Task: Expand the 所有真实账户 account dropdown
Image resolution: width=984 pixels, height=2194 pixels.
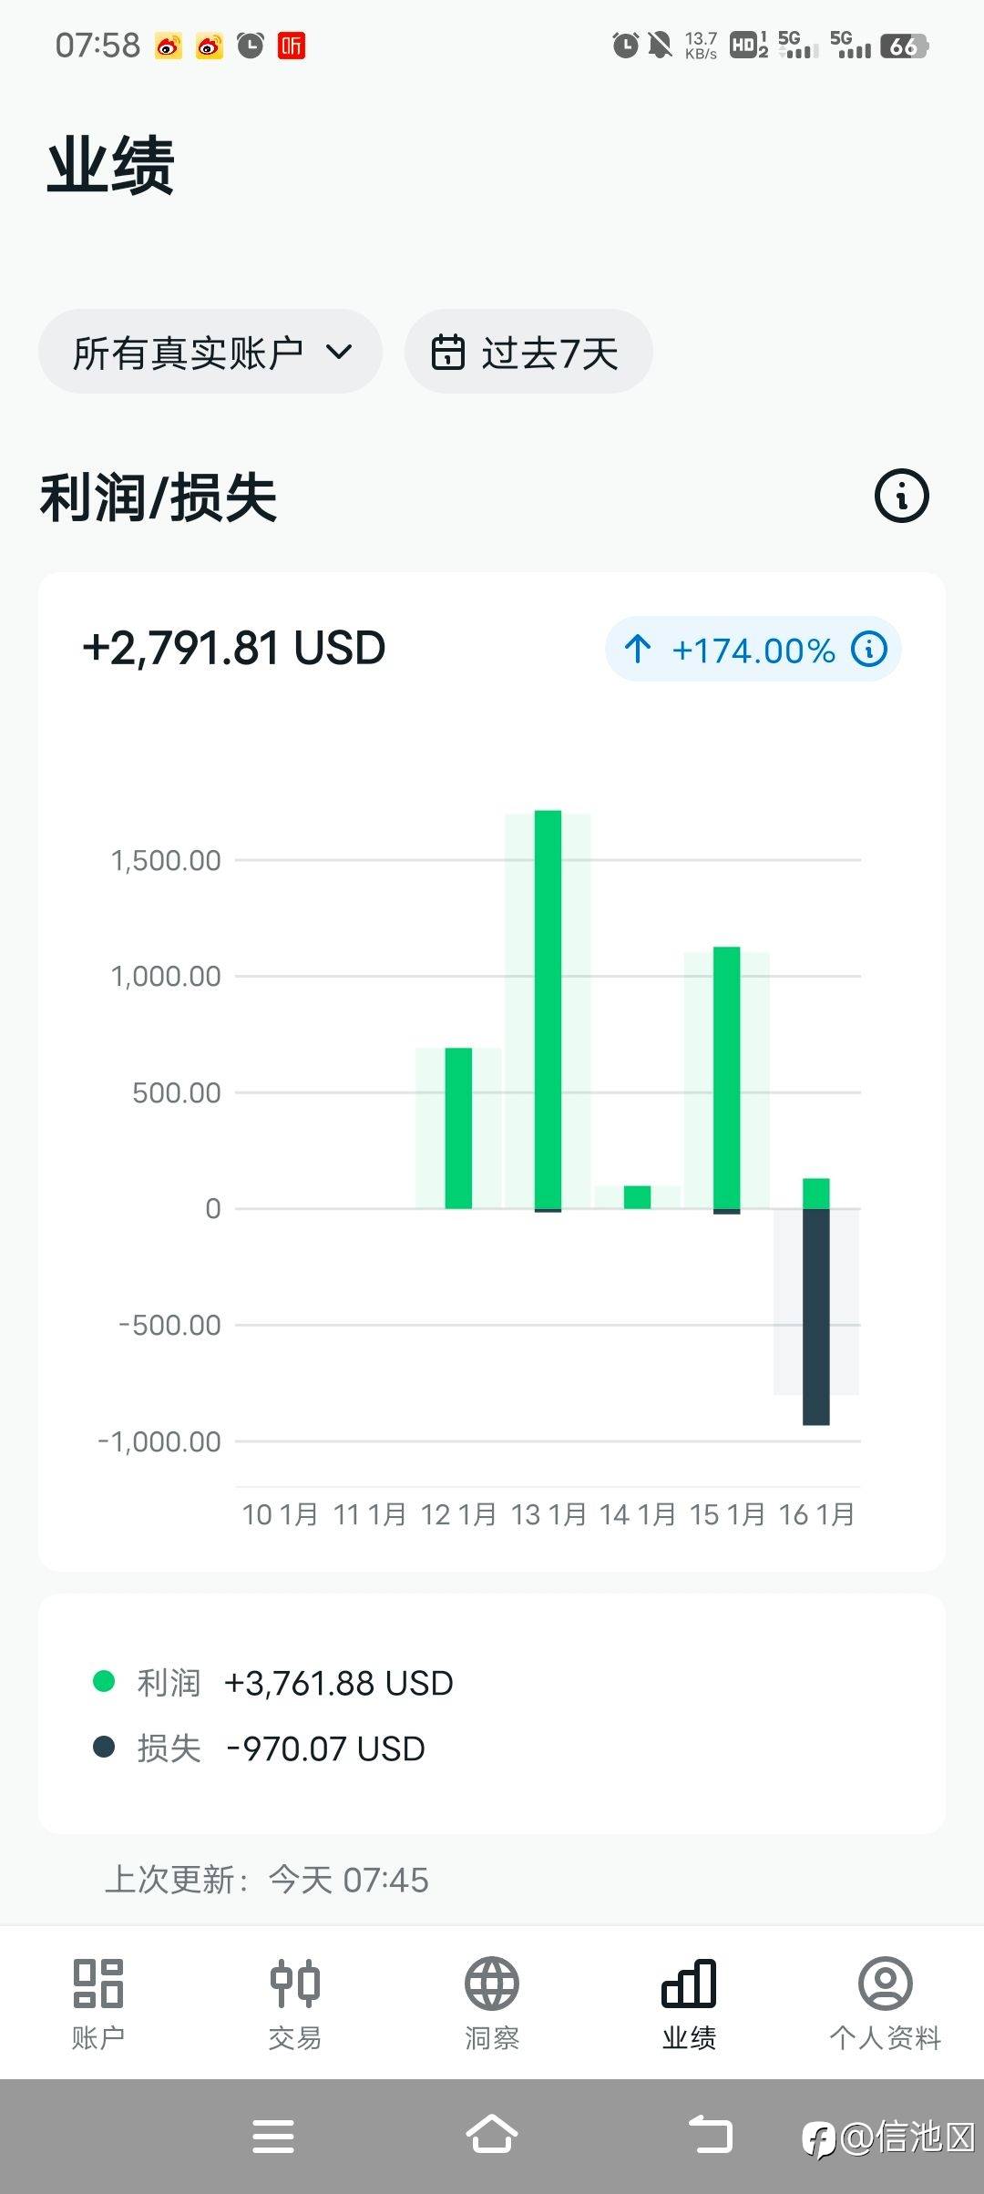Action: [x=210, y=353]
